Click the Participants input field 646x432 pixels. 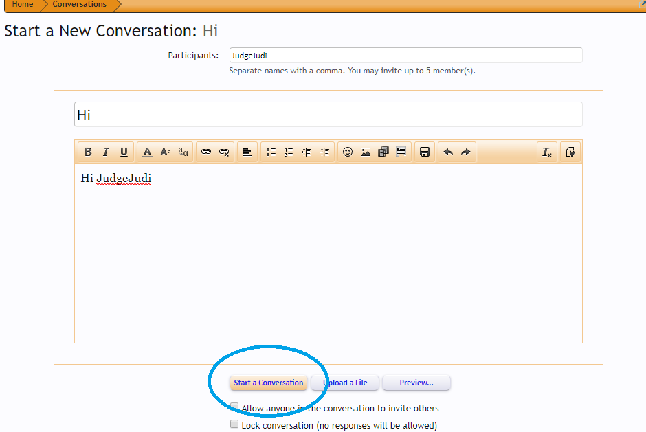coord(405,56)
